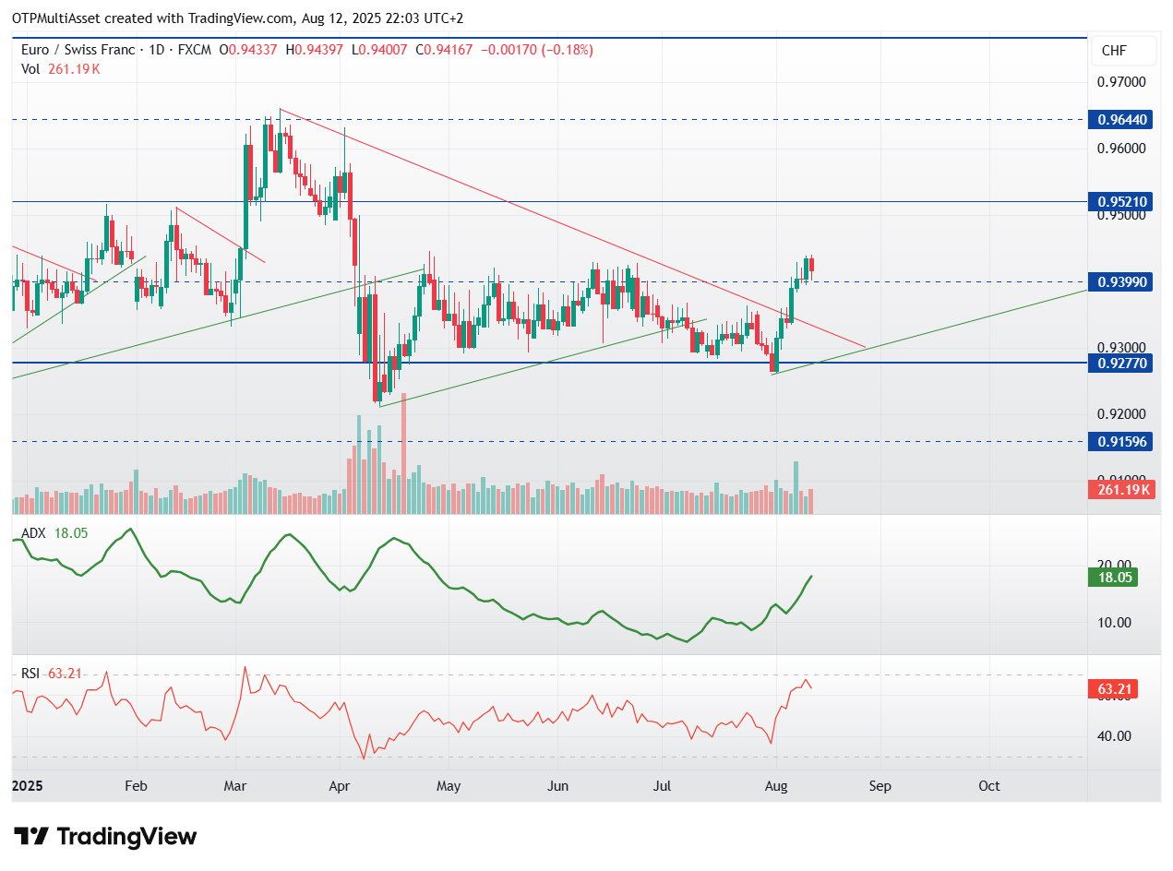Click the Vol 261.19K indicator legend
Viewport: 1173px width, 871px height.
(60, 68)
